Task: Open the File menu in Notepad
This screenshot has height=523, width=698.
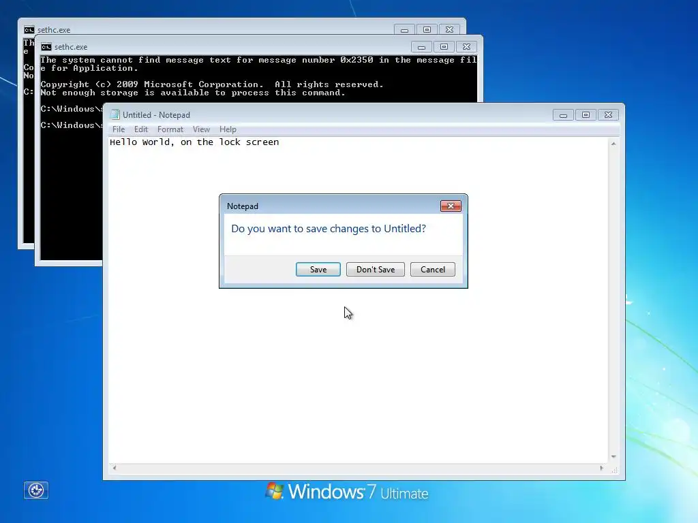Action: point(119,129)
